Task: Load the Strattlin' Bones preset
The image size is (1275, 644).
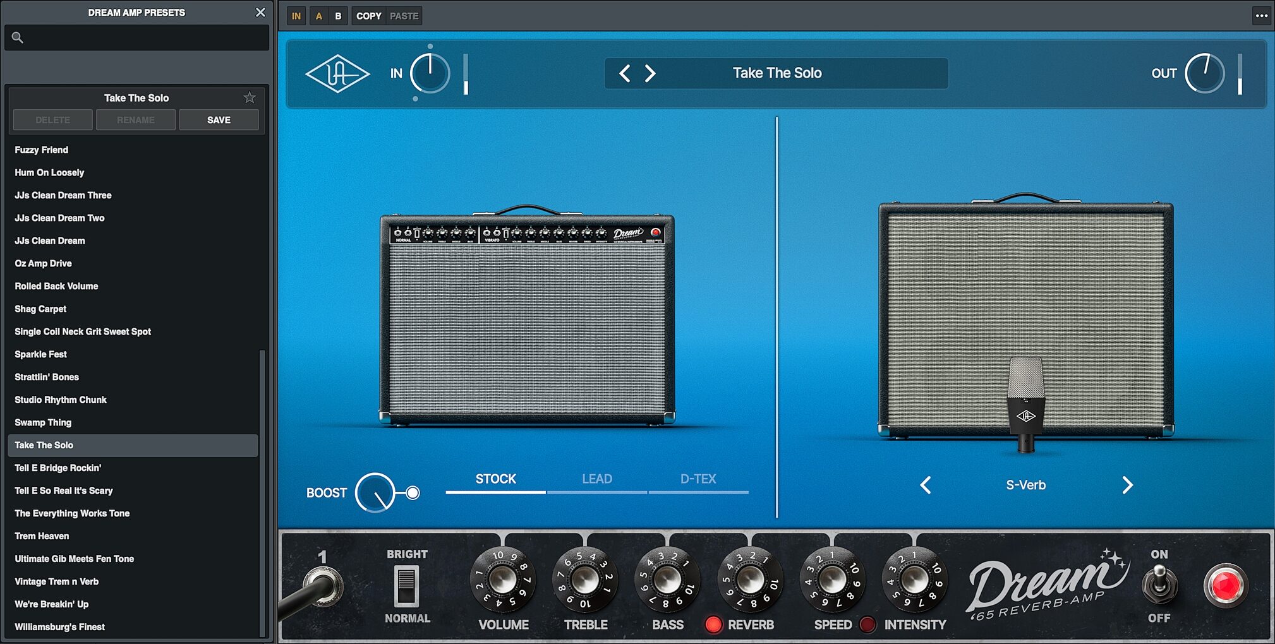Action: point(133,377)
